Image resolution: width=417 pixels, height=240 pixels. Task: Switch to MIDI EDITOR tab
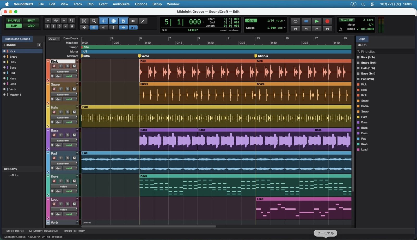click(15, 231)
